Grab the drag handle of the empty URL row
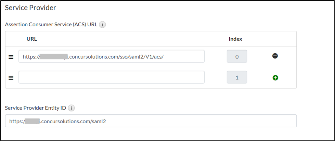This screenshot has height=141, width=335. point(11,78)
